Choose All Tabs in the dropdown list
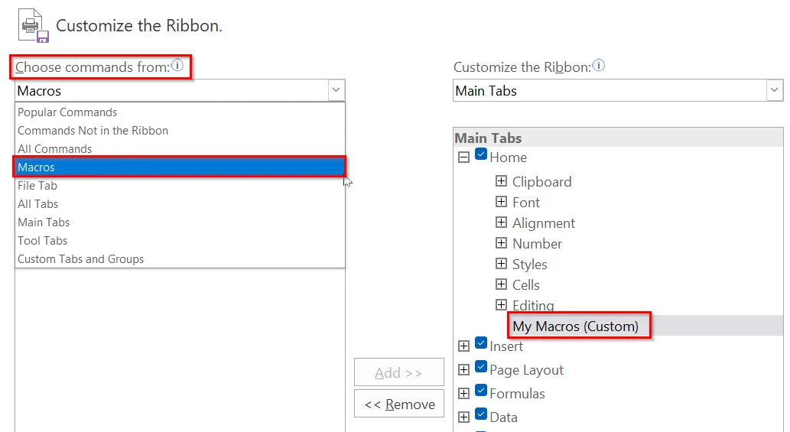 [x=180, y=204]
